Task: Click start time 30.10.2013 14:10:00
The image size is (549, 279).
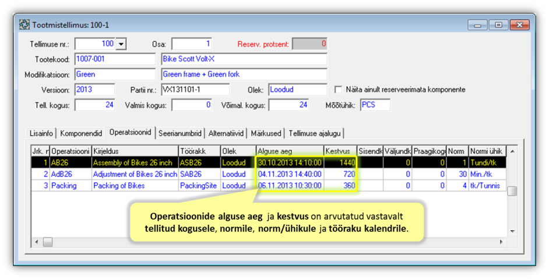Action: pyautogui.click(x=290, y=163)
